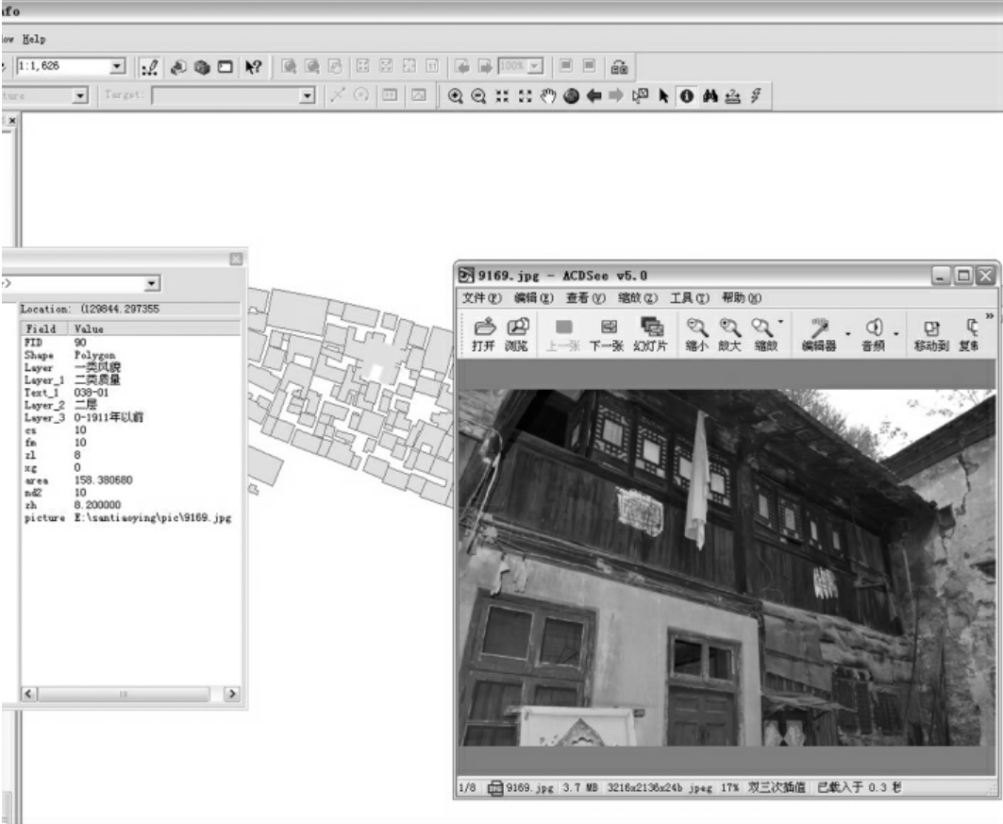Open the Identify layers dropdown arrow
Image resolution: width=1003 pixels, height=824 pixels.
click(152, 284)
